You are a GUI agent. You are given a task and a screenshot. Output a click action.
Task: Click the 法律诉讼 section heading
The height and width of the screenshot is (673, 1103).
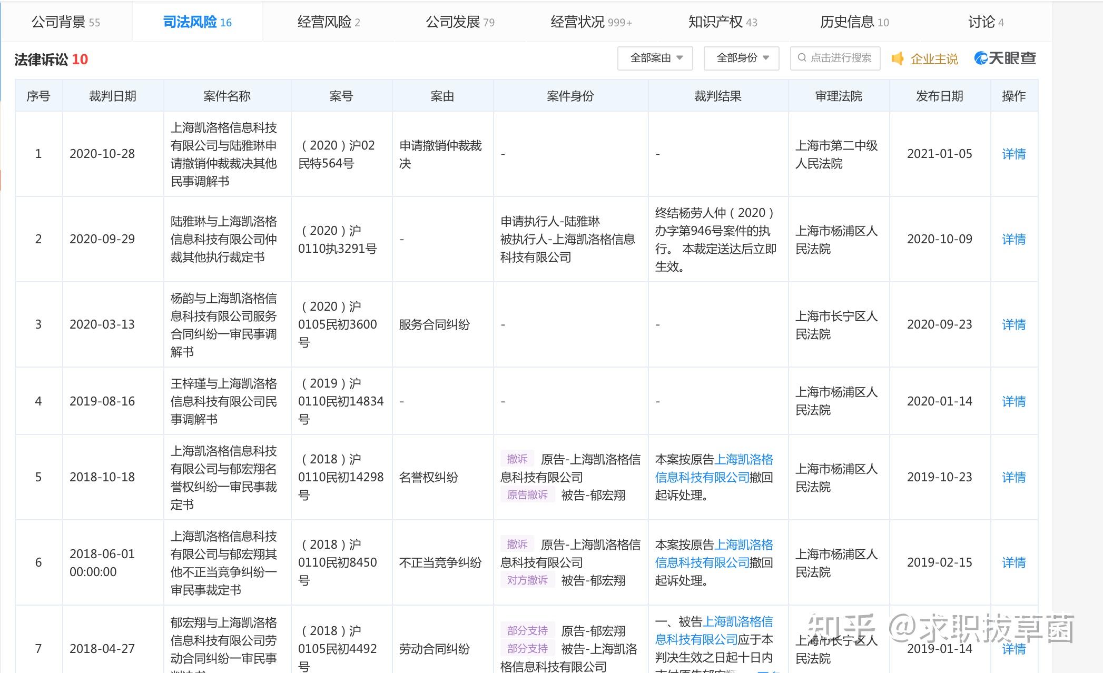(42, 60)
